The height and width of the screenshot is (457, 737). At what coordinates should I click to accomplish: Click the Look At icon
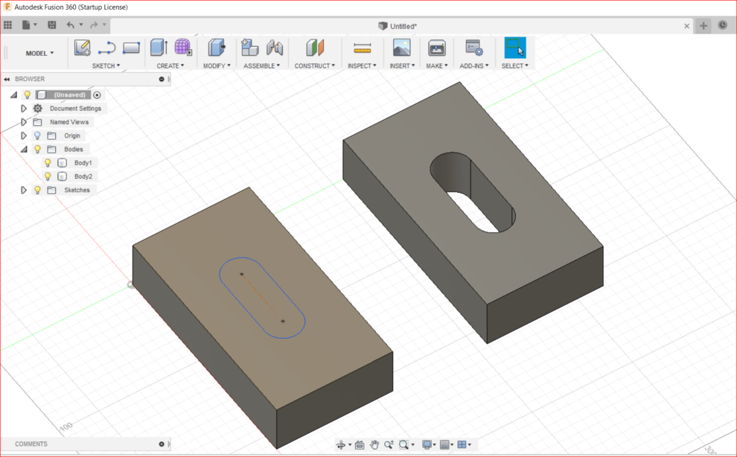click(x=360, y=444)
